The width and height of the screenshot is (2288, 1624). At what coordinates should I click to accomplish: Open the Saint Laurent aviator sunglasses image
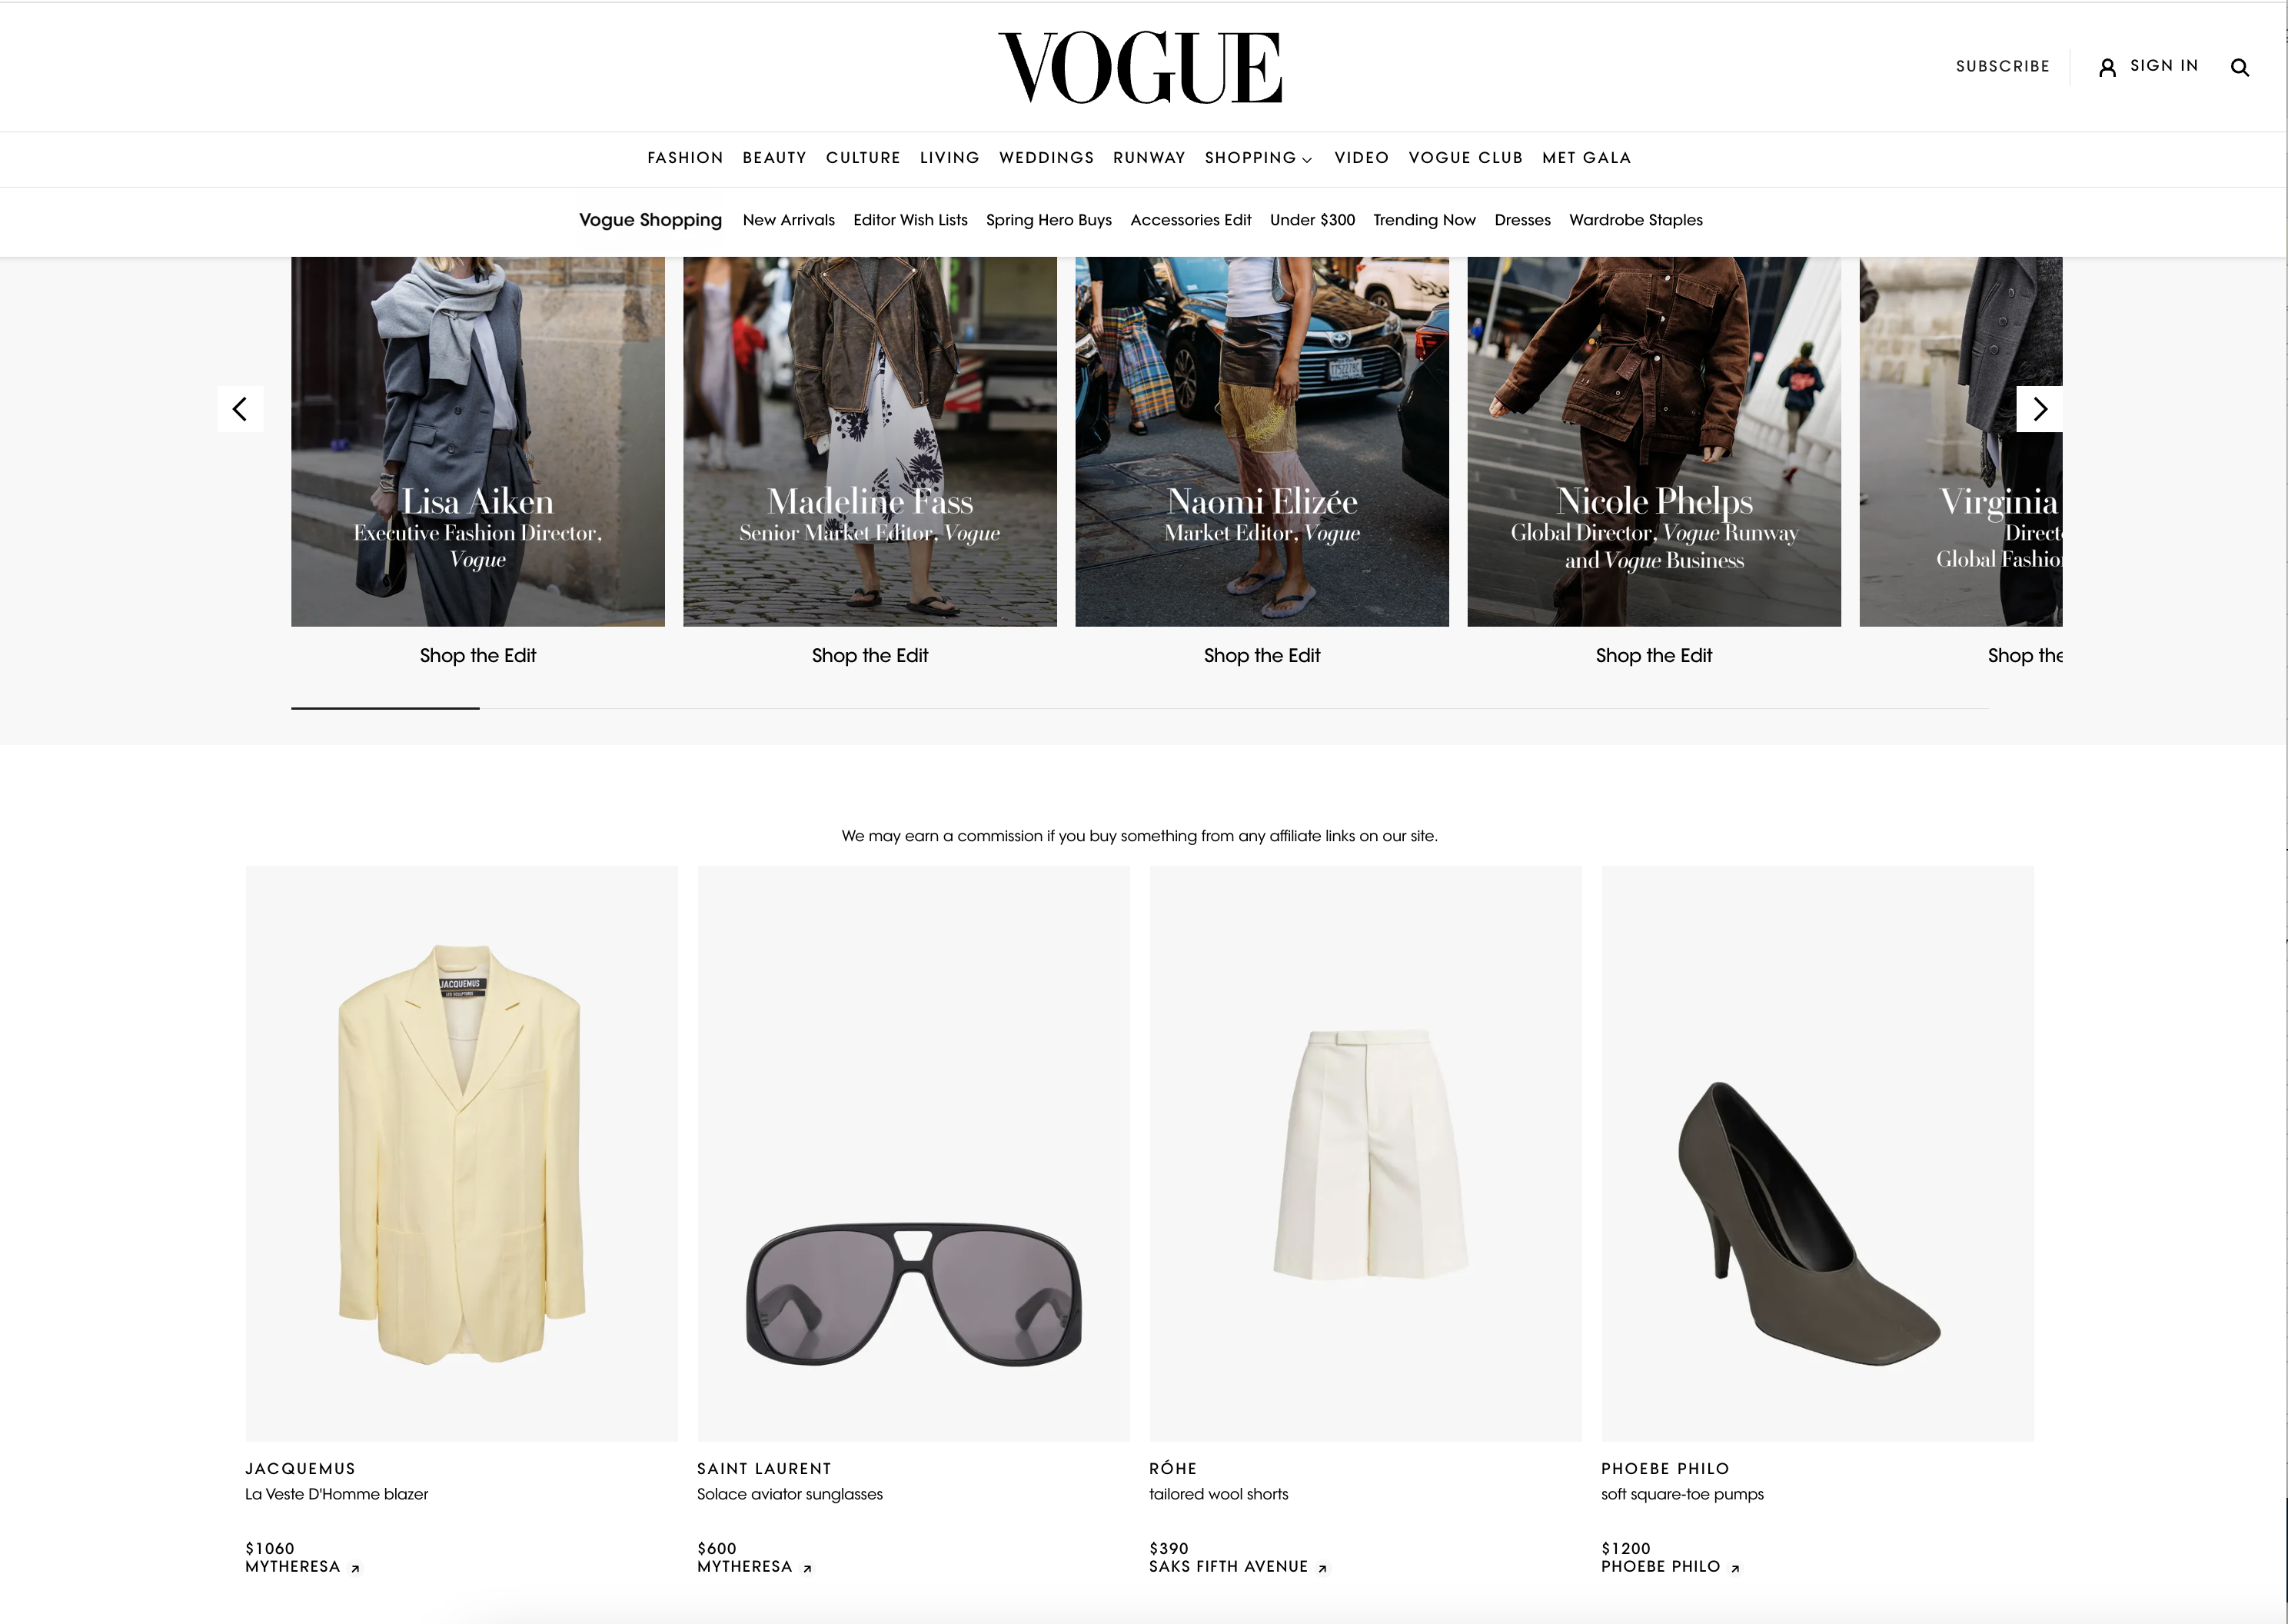tap(913, 1153)
